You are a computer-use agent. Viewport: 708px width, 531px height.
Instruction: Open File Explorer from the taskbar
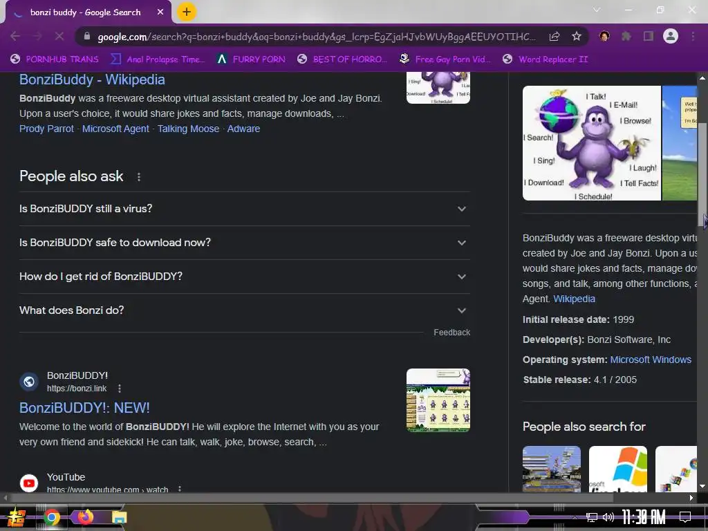tap(119, 517)
